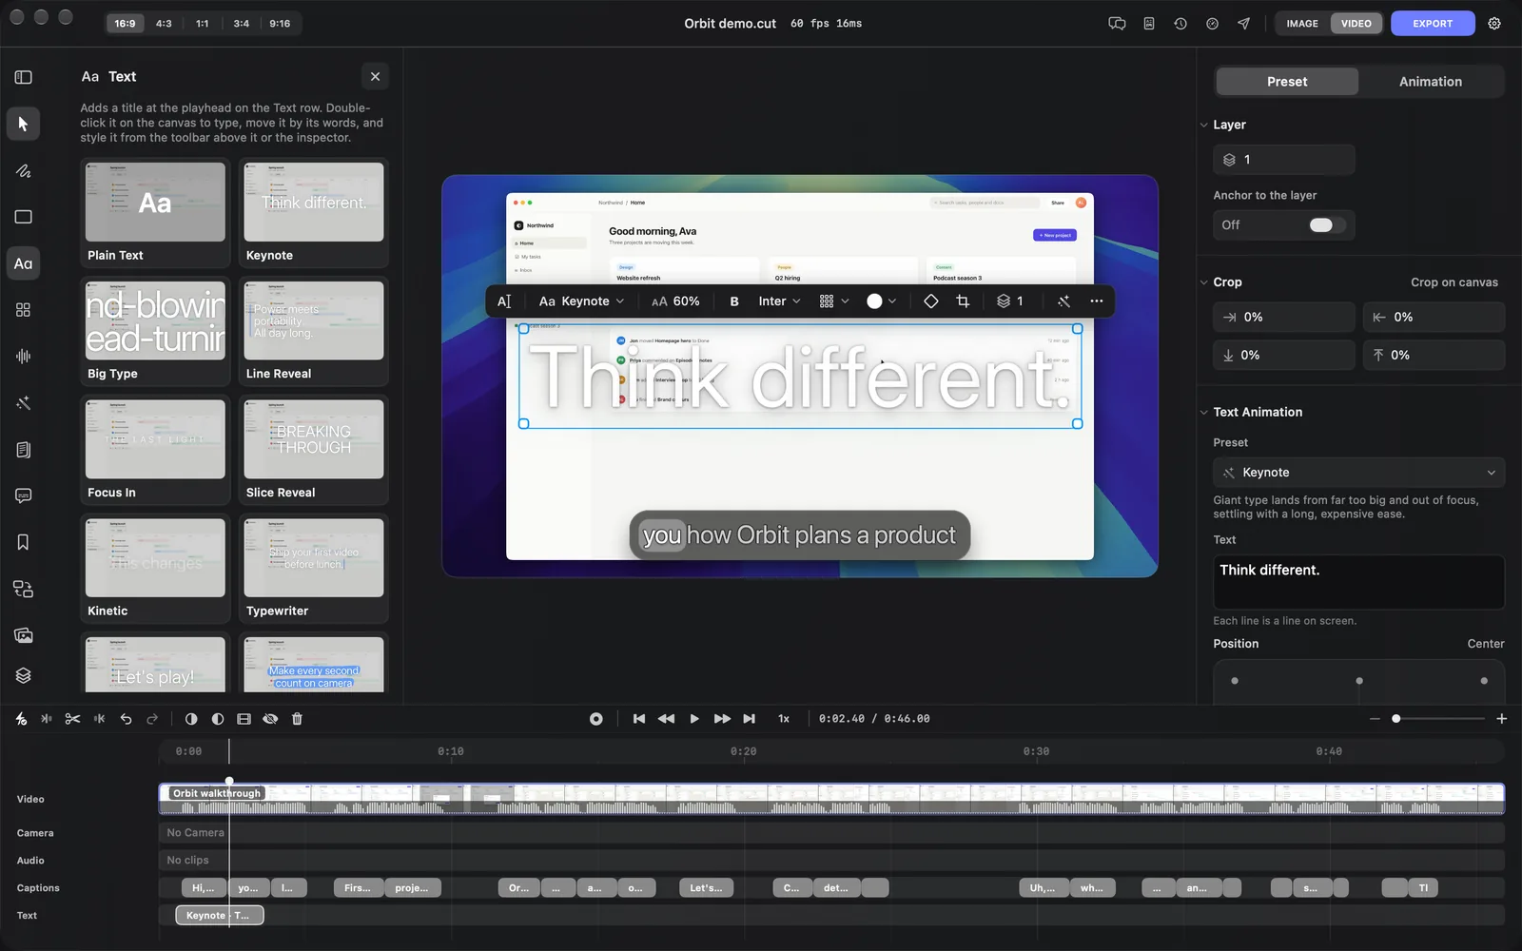Click the EXPORT button
1522x951 pixels.
pos(1433,24)
